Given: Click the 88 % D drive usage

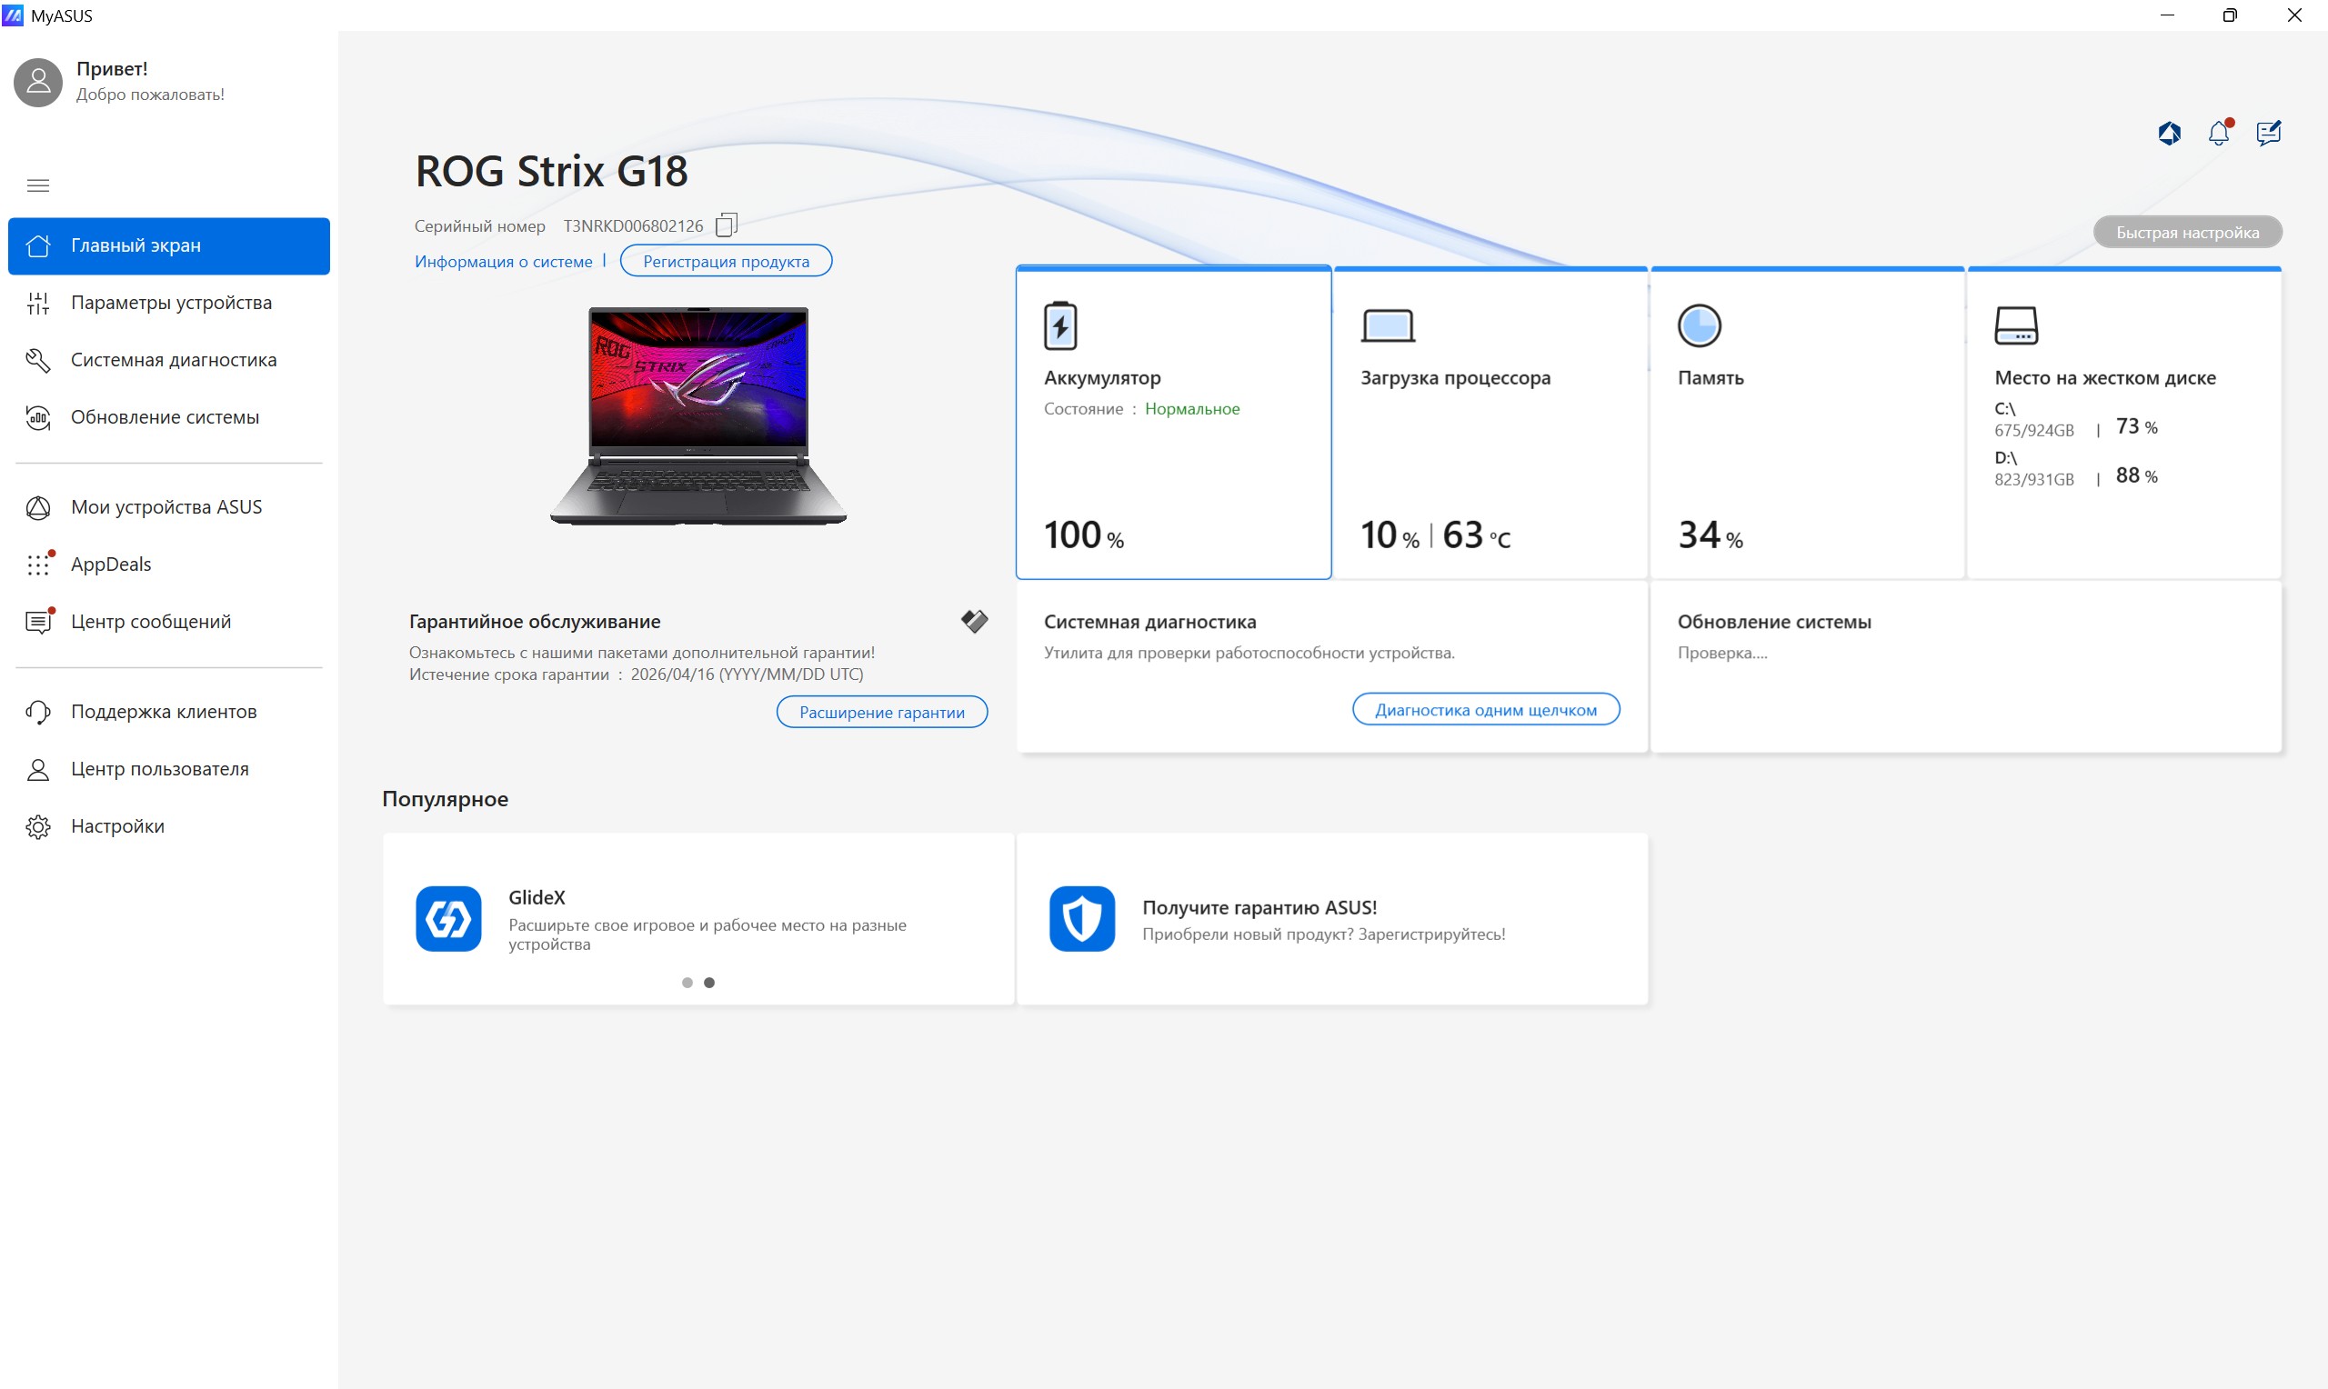Looking at the screenshot, I should (x=2137, y=476).
